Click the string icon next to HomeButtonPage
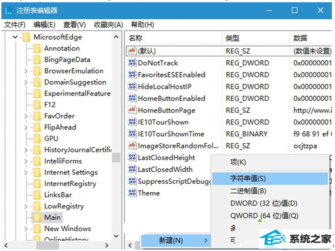335x251 pixels. [132, 110]
